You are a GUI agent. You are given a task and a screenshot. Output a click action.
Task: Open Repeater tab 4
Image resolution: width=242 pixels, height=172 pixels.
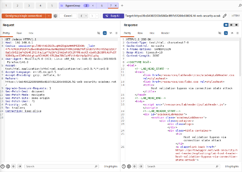pyautogui.click(x=41, y=5)
